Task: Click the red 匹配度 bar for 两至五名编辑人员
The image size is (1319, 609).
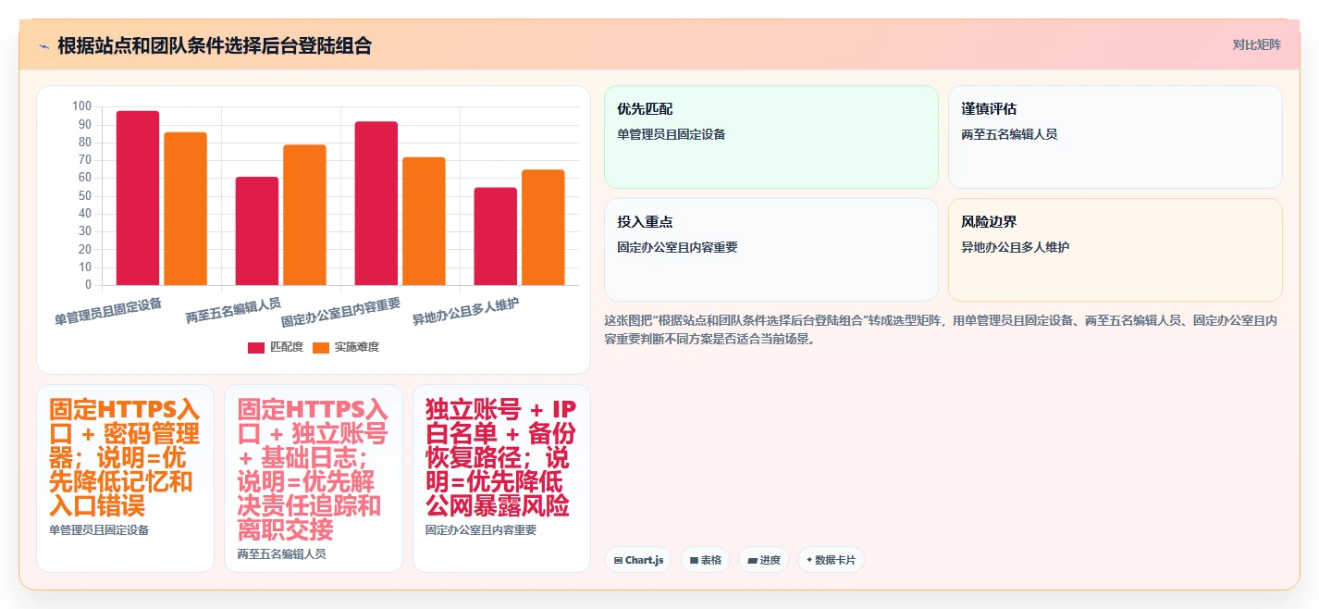Action: (x=257, y=230)
